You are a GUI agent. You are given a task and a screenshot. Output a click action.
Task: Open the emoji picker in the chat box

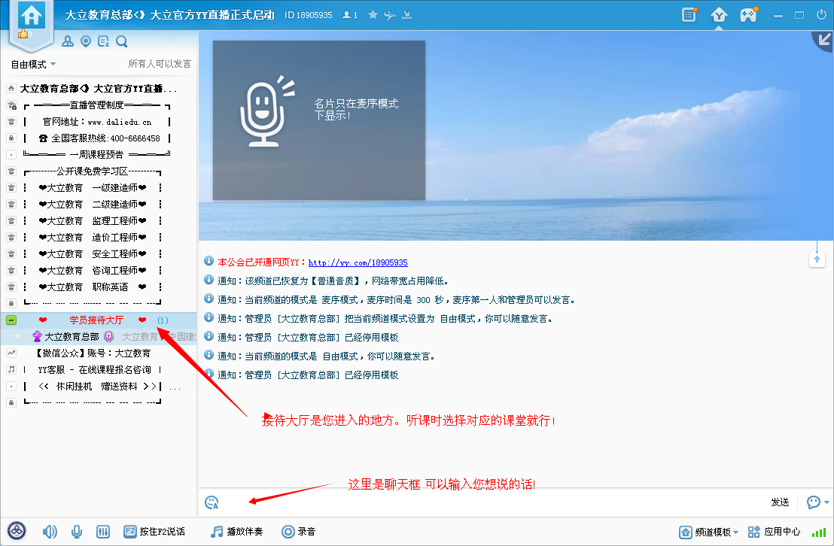pyautogui.click(x=212, y=502)
